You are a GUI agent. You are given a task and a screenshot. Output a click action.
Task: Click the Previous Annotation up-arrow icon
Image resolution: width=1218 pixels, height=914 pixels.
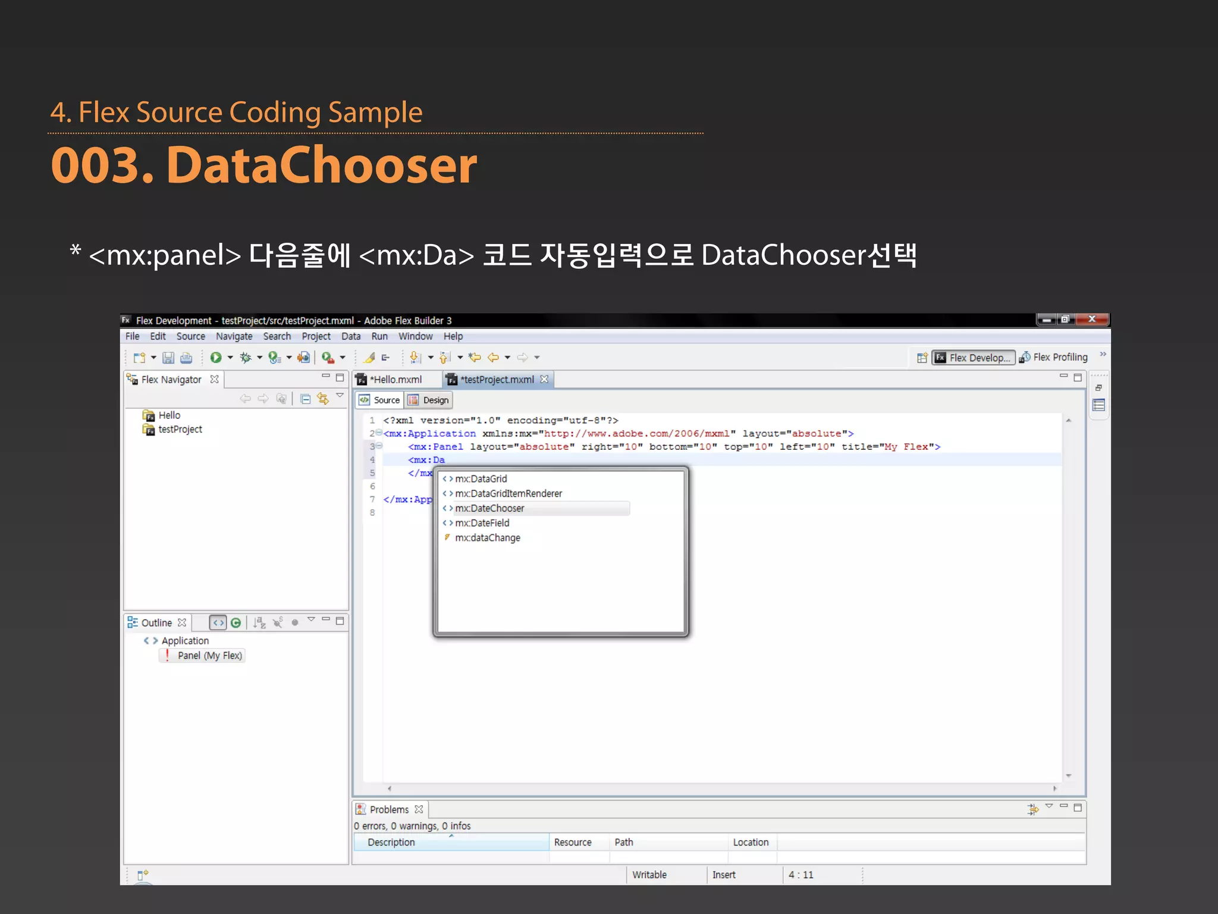445,358
